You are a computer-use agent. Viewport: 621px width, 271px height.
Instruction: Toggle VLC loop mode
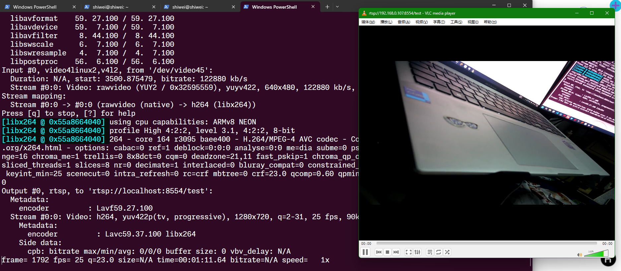click(x=439, y=252)
